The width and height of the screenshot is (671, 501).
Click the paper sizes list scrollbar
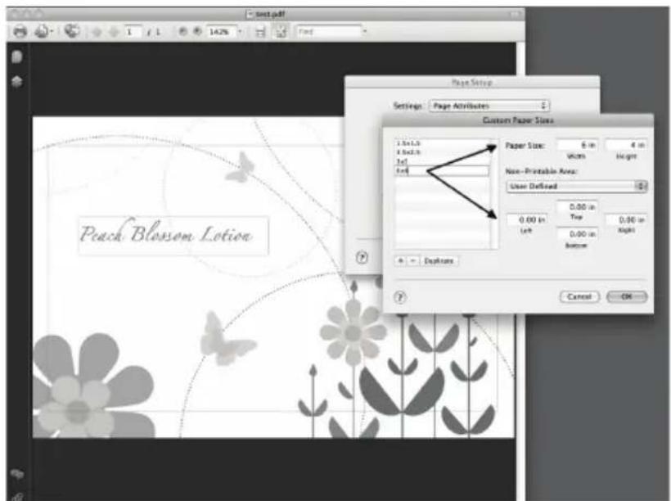click(x=493, y=193)
